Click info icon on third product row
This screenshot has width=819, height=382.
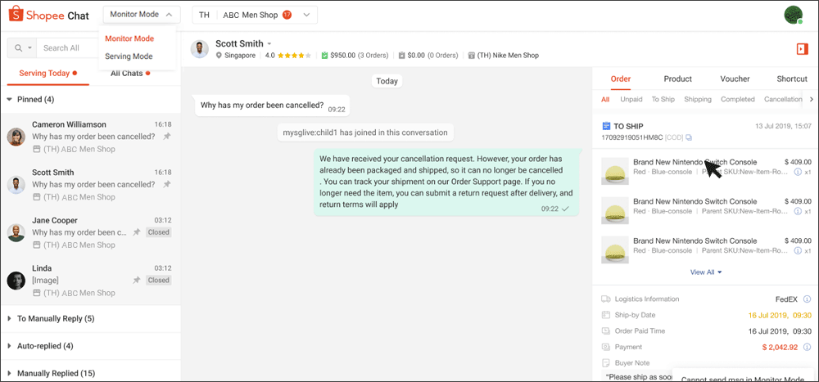tap(798, 251)
